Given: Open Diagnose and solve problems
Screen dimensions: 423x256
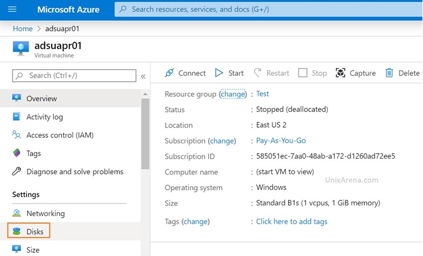Looking at the screenshot, I should tap(70, 172).
